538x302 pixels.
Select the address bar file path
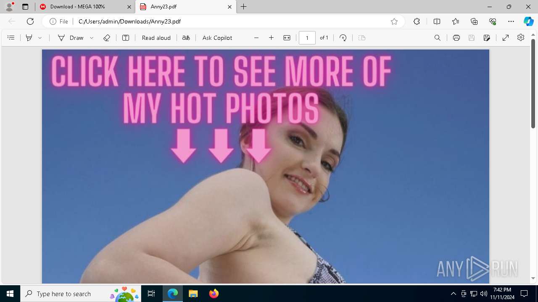pyautogui.click(x=129, y=21)
